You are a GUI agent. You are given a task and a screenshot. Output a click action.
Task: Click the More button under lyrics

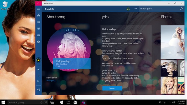tap(112, 88)
